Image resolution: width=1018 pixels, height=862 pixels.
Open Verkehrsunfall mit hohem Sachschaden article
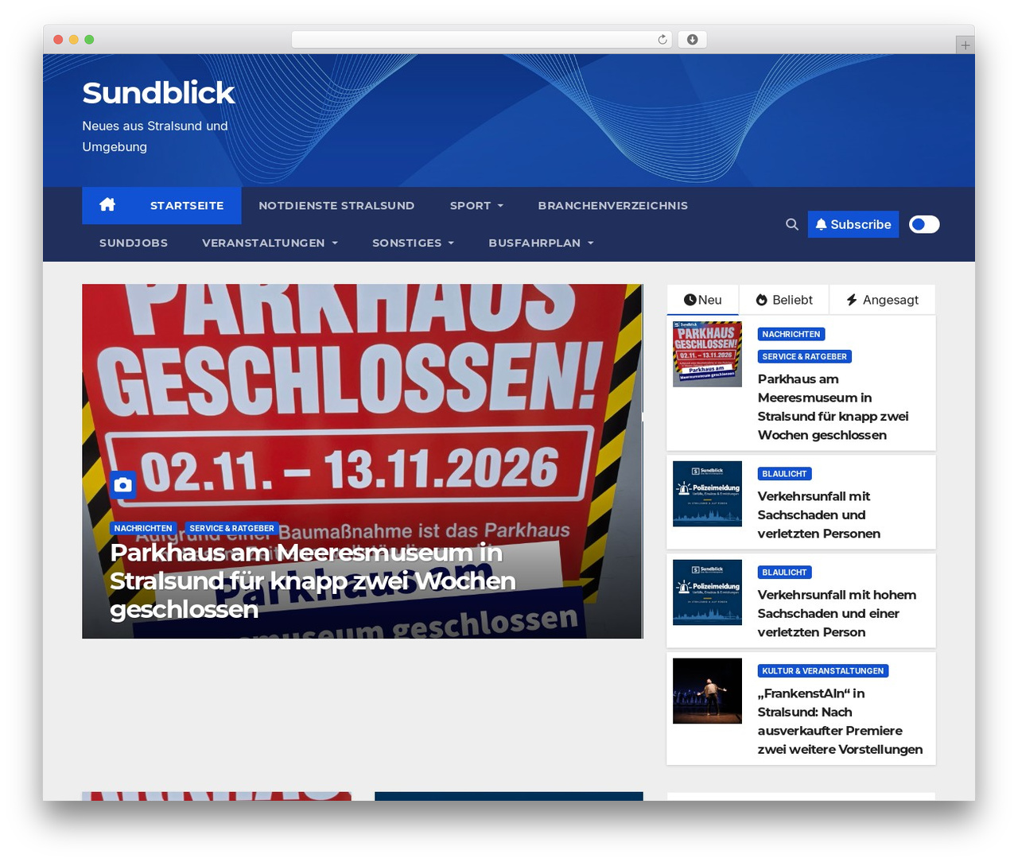click(x=837, y=613)
